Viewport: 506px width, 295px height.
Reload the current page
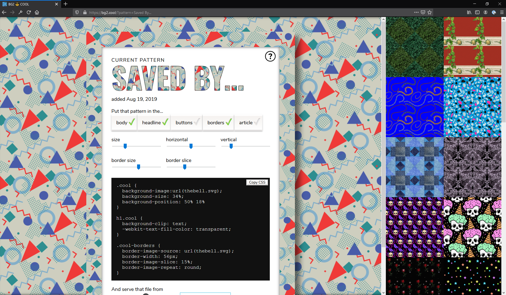point(29,12)
